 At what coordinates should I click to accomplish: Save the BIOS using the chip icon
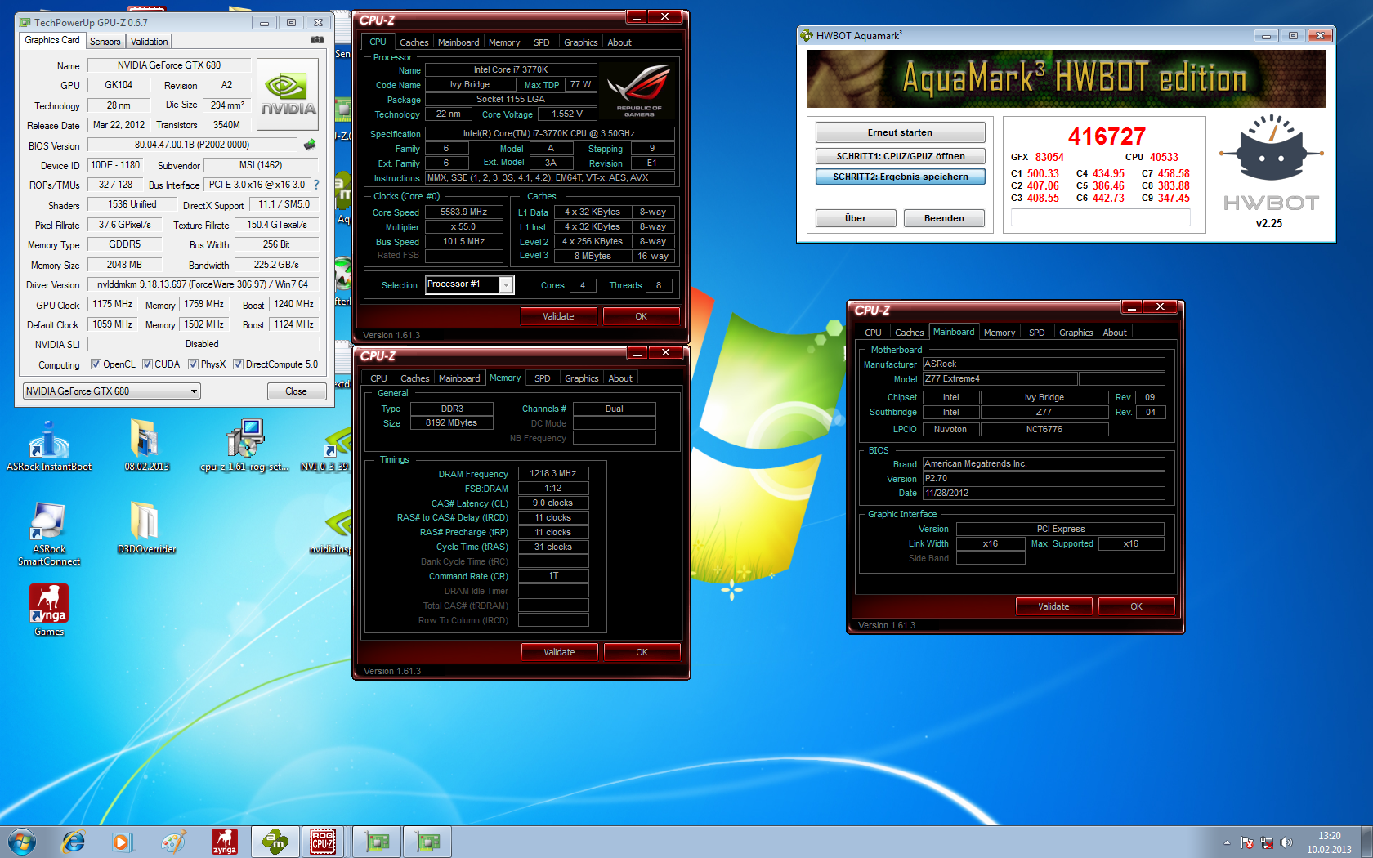pyautogui.click(x=310, y=145)
